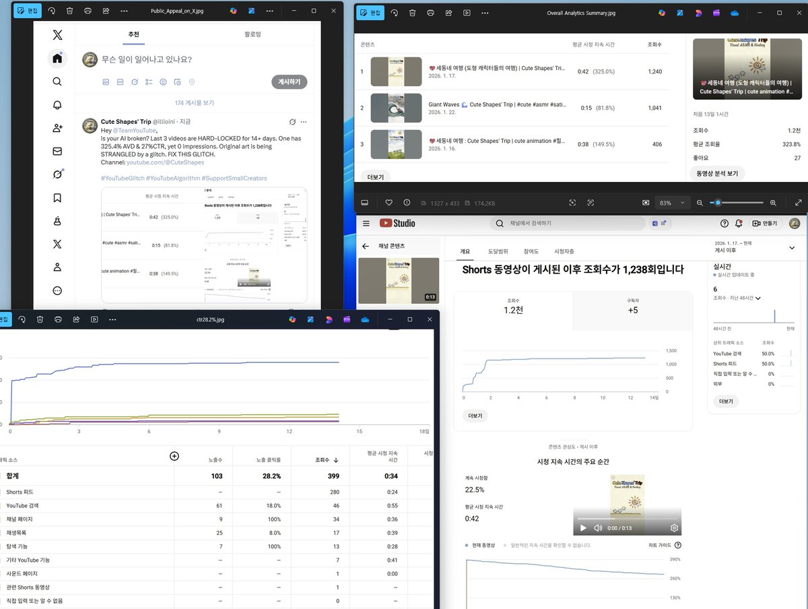
Task: Open the 83% zoom dropdown
Action: [x=673, y=202]
